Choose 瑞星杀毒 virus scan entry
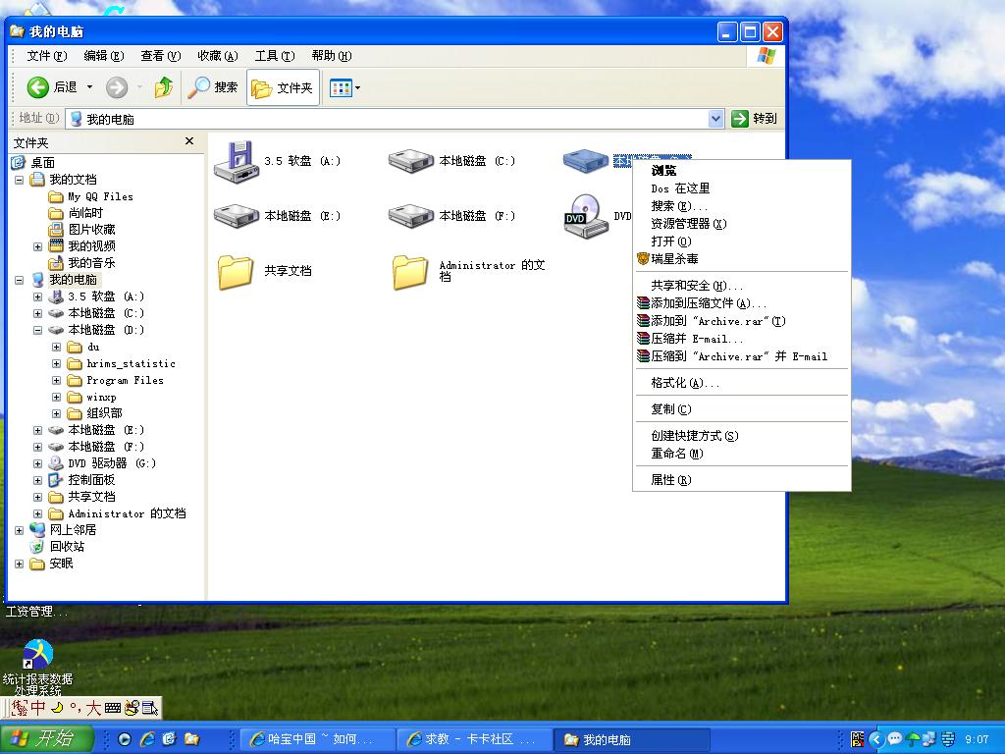 click(742, 259)
